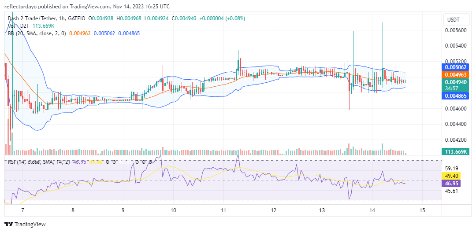
Task: Click the date label 14 on time axis
Action: click(x=372, y=210)
